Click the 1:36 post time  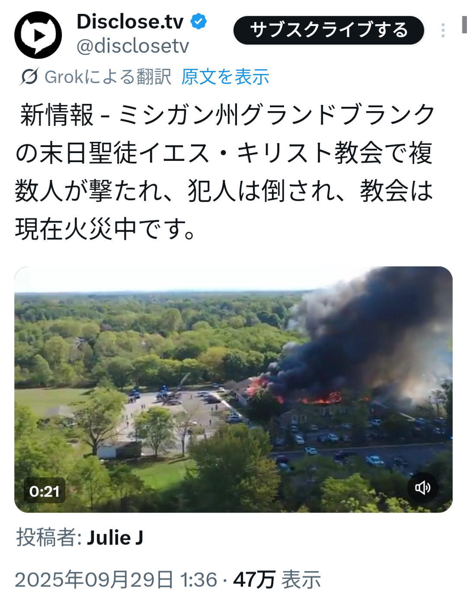198,580
